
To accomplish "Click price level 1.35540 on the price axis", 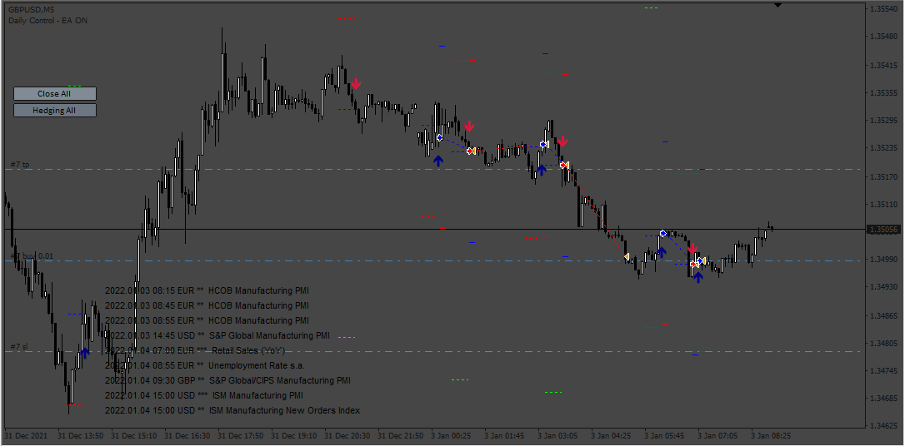I will pyautogui.click(x=883, y=9).
